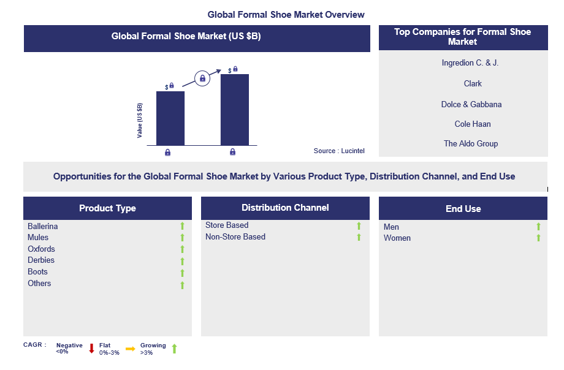Click the green growth arrow beside Store Based
Image resolution: width=564 pixels, height=370 pixels.
(359, 226)
